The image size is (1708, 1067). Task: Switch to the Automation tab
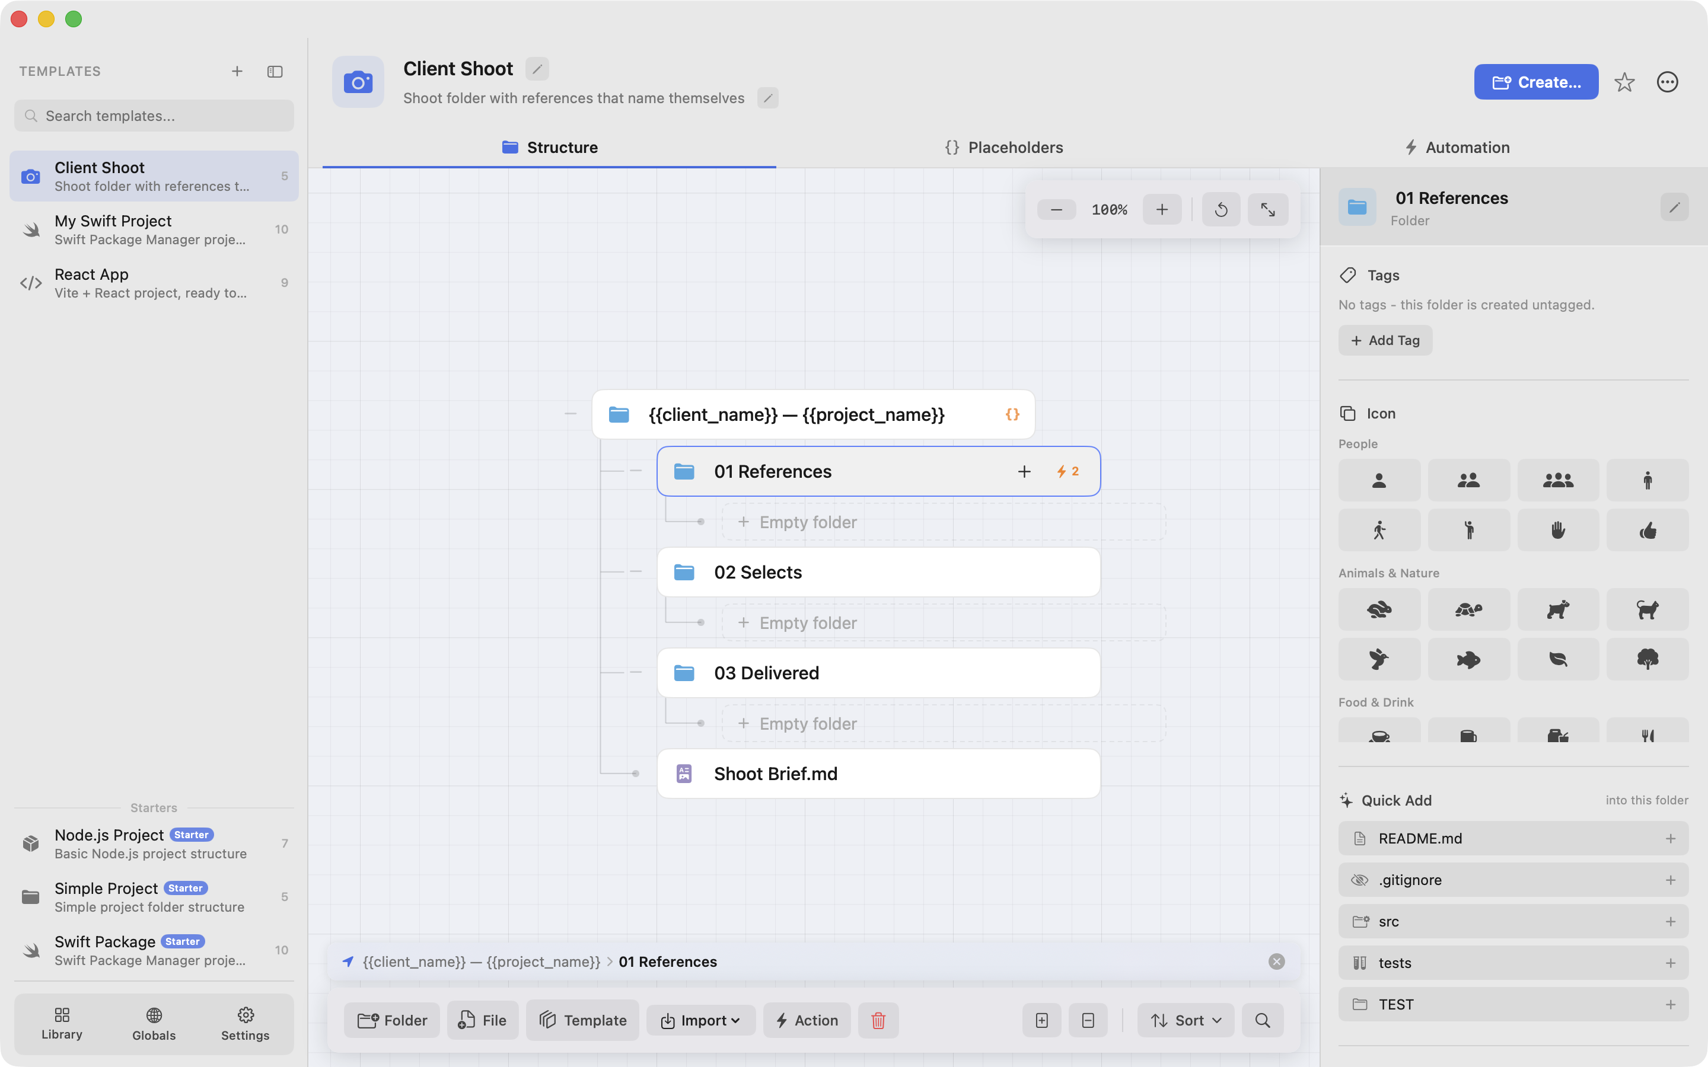point(1457,148)
